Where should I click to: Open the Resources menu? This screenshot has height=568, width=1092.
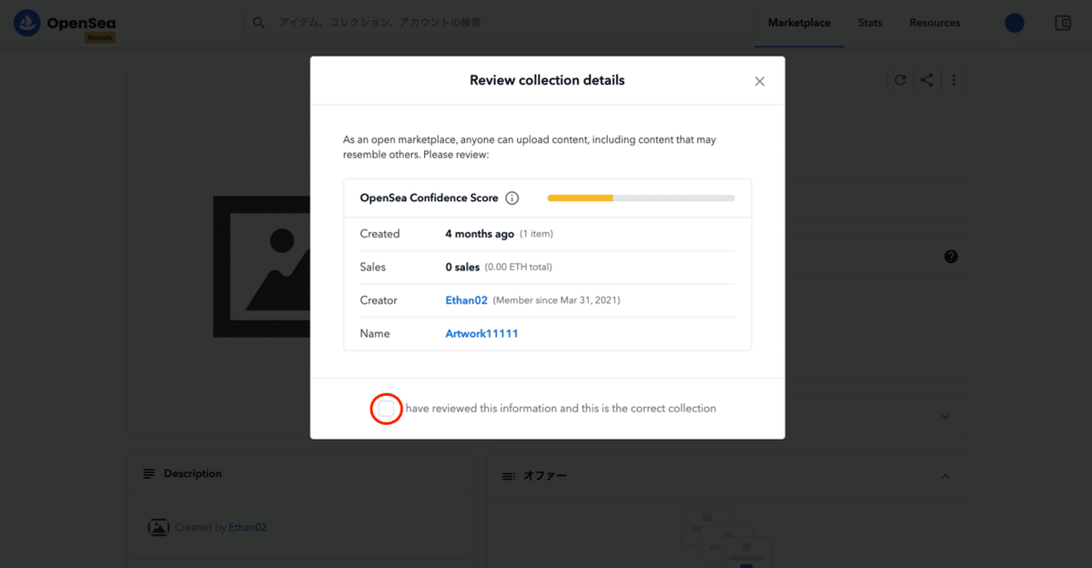[935, 23]
